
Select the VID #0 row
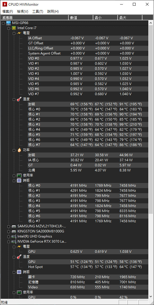(88, 58)
